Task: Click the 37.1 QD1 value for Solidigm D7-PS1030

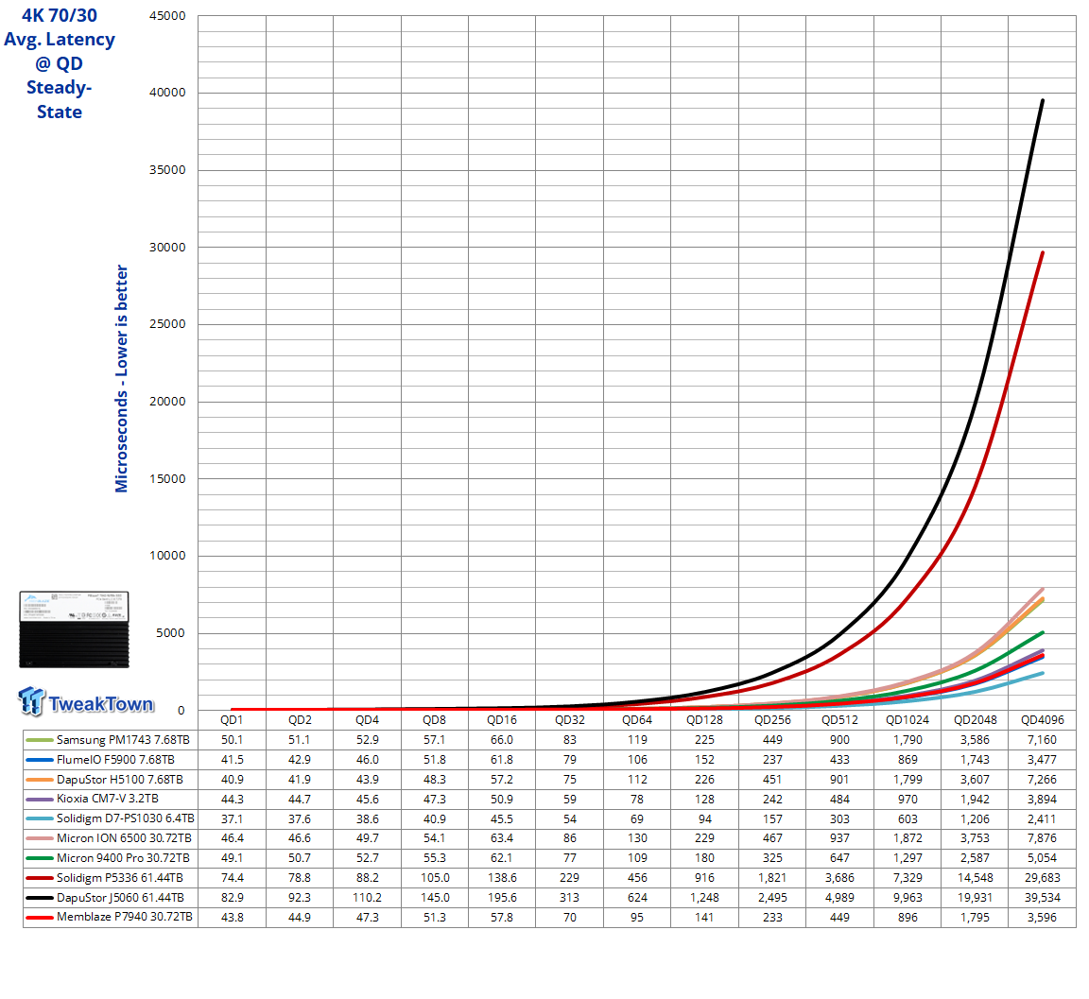Action: (232, 818)
